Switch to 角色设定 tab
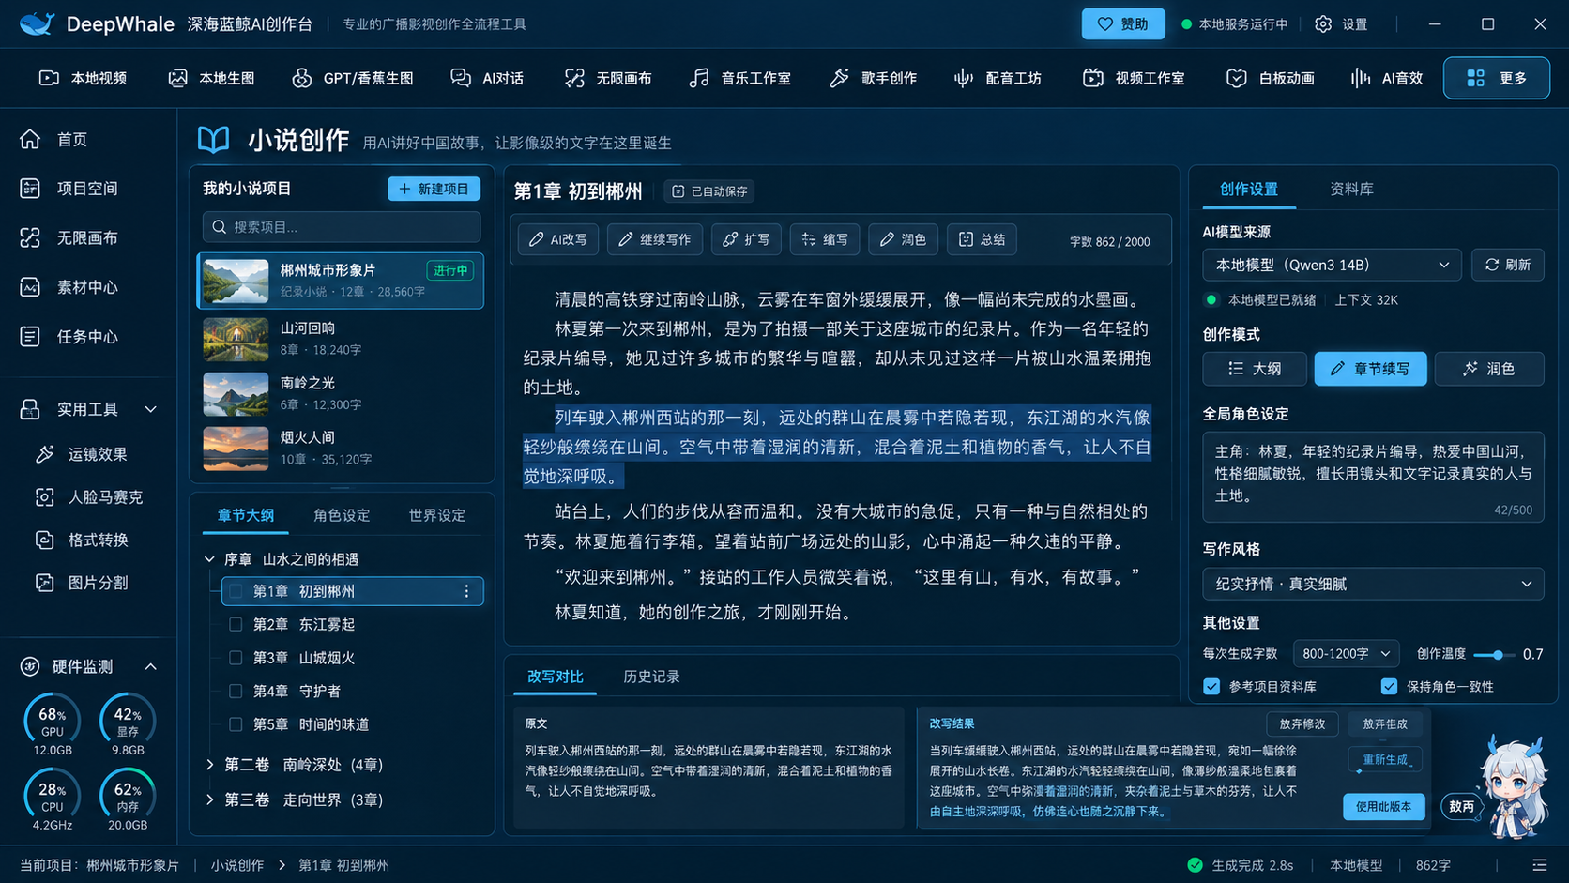 click(342, 515)
